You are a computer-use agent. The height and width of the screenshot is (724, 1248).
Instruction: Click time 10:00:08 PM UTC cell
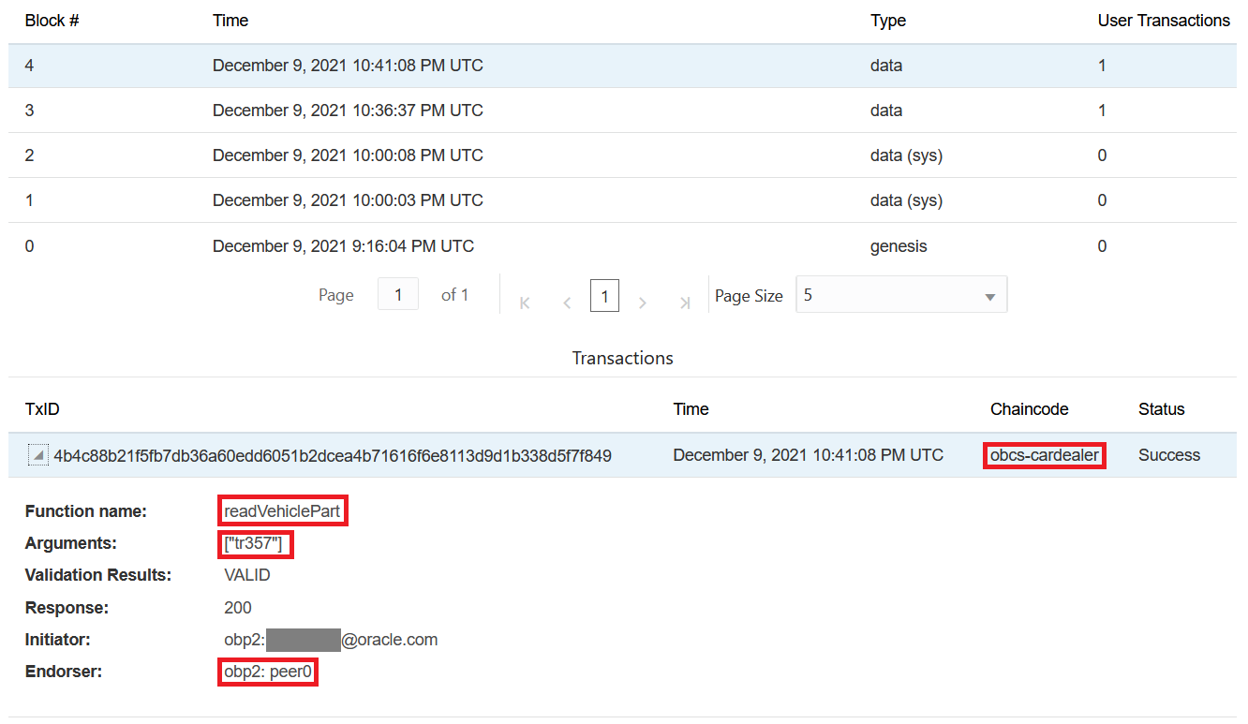tap(348, 155)
